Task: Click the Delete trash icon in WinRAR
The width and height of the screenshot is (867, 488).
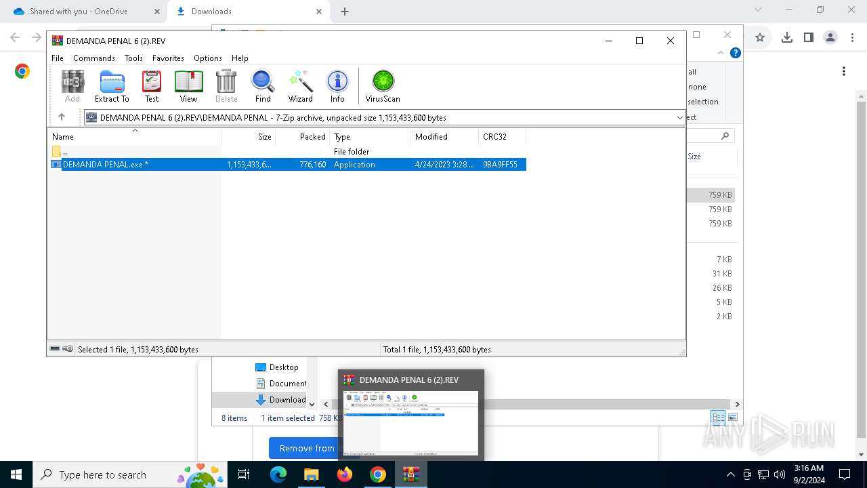Action: pos(226,86)
